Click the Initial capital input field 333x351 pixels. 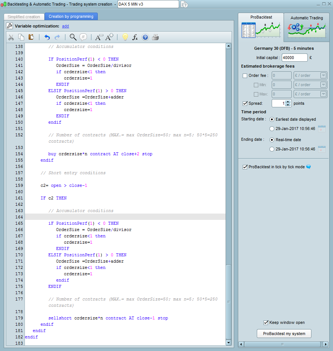pos(294,58)
